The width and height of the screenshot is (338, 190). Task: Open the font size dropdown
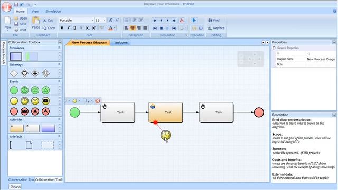[105, 20]
